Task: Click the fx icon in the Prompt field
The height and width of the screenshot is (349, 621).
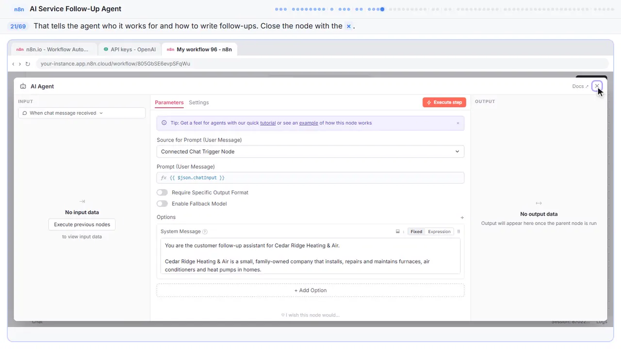Action: pos(163,178)
